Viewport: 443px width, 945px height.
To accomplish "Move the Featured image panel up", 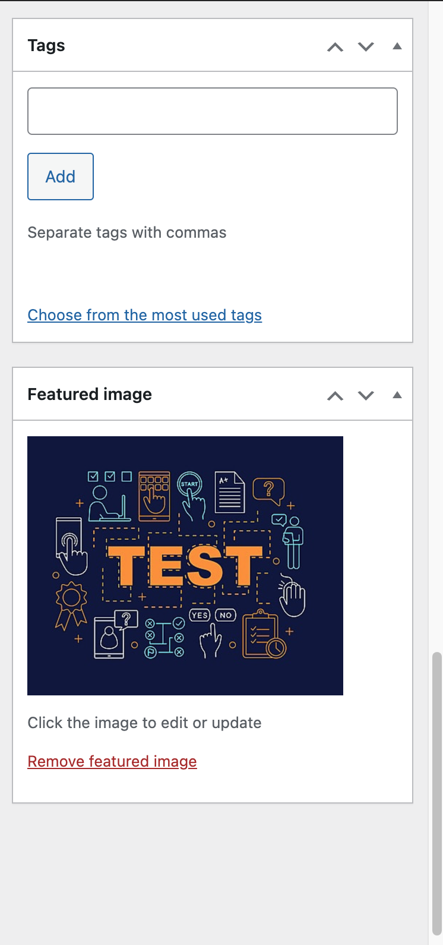I will click(336, 396).
